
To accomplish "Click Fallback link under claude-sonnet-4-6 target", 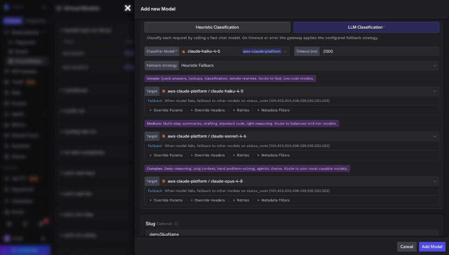I will point(155,146).
